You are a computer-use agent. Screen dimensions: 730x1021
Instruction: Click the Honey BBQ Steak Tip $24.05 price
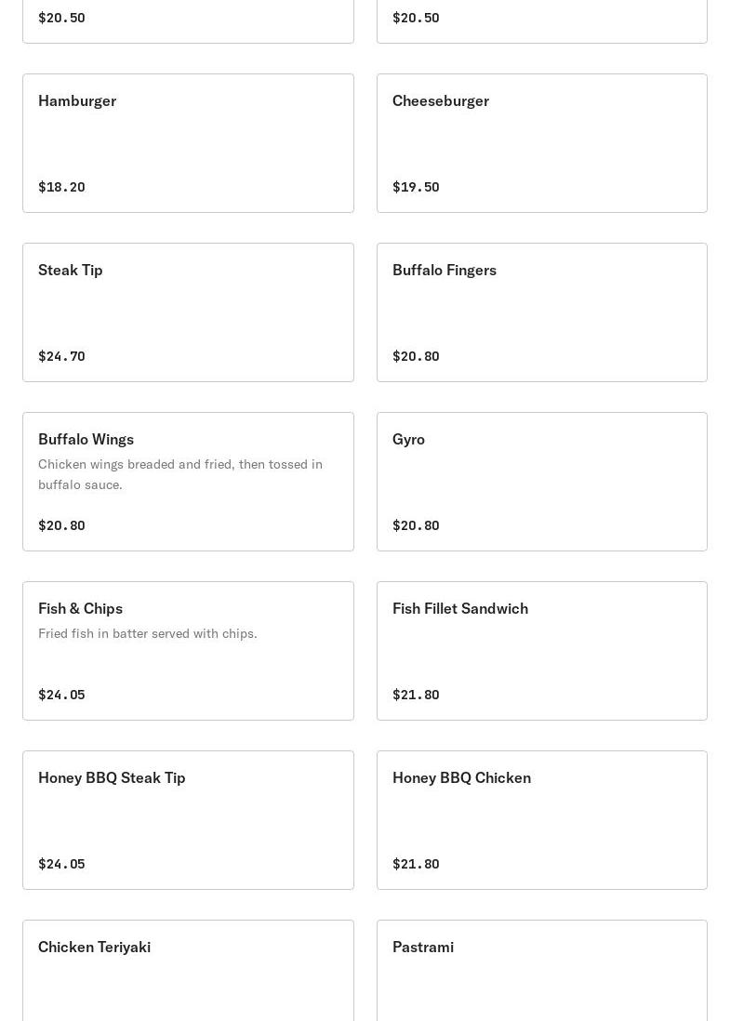(x=62, y=864)
